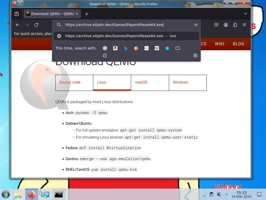Search this time with DuckDuckGo
The image size is (266, 200).
pos(136,48)
